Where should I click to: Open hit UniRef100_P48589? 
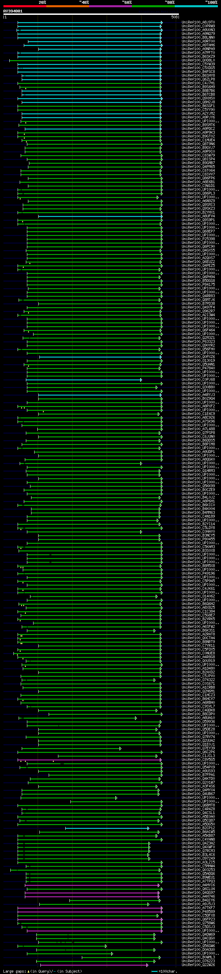pyautogui.click(x=198, y=911)
